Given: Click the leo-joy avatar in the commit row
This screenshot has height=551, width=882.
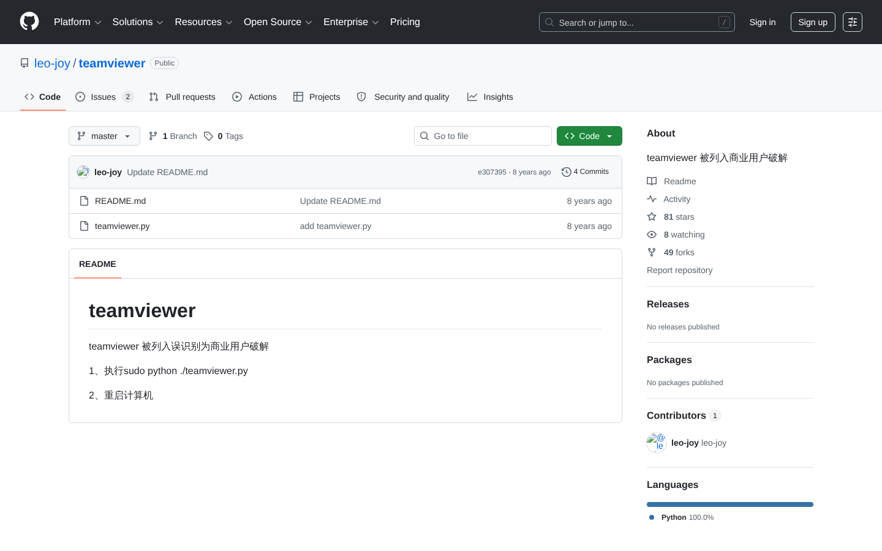Looking at the screenshot, I should coord(83,172).
